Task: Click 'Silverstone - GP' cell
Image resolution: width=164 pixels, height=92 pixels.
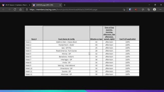Action: 66,68
